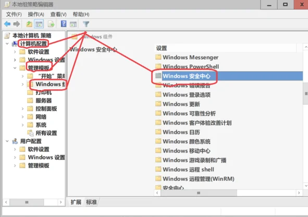Collapse 管理模板 under 计算机配置
This screenshot has height=217, width=308.
(x=15, y=68)
